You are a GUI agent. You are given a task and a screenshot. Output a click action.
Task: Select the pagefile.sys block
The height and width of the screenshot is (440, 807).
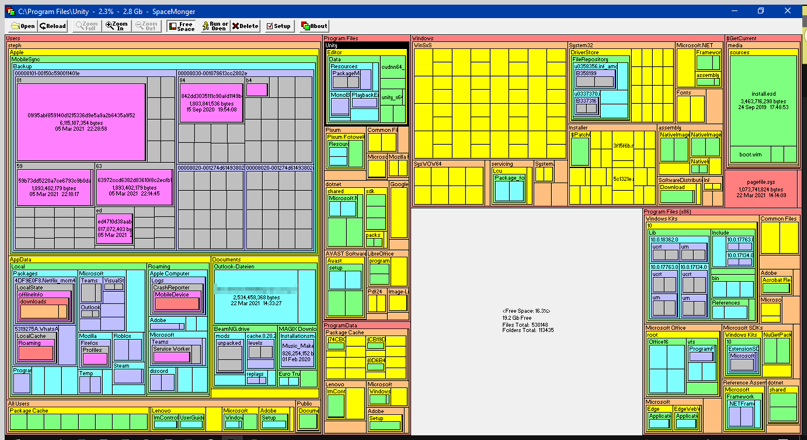[x=763, y=188]
